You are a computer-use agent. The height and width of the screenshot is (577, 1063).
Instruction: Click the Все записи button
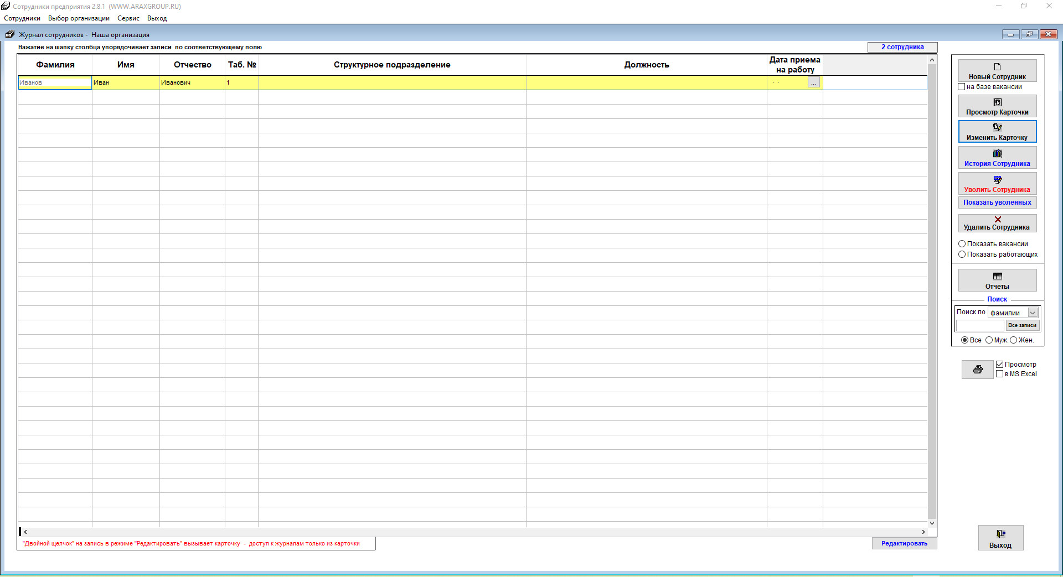point(1022,325)
